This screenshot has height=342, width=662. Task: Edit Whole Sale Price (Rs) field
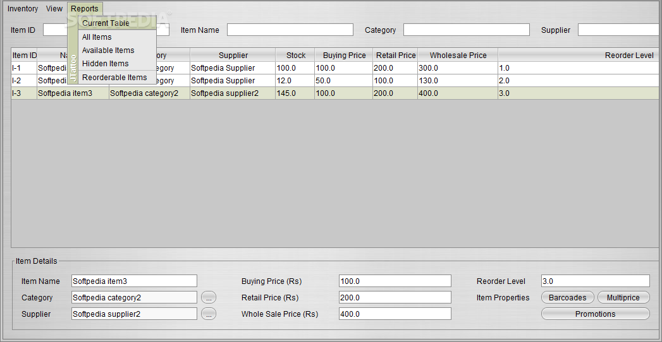coord(395,314)
